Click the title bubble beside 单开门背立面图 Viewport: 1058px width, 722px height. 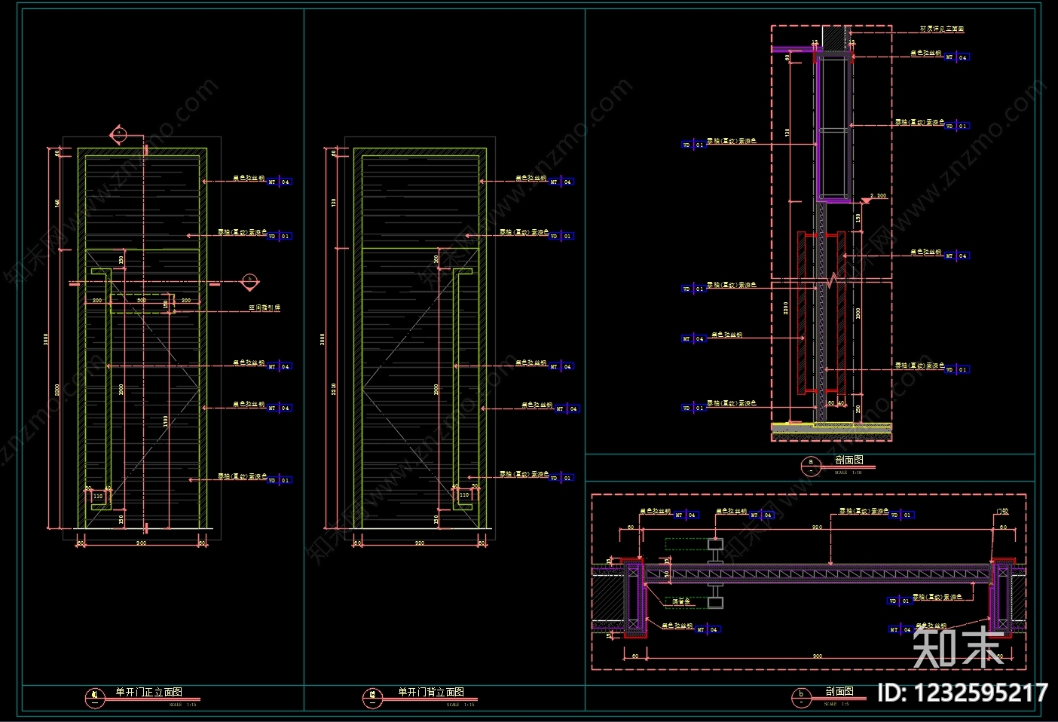372,698
